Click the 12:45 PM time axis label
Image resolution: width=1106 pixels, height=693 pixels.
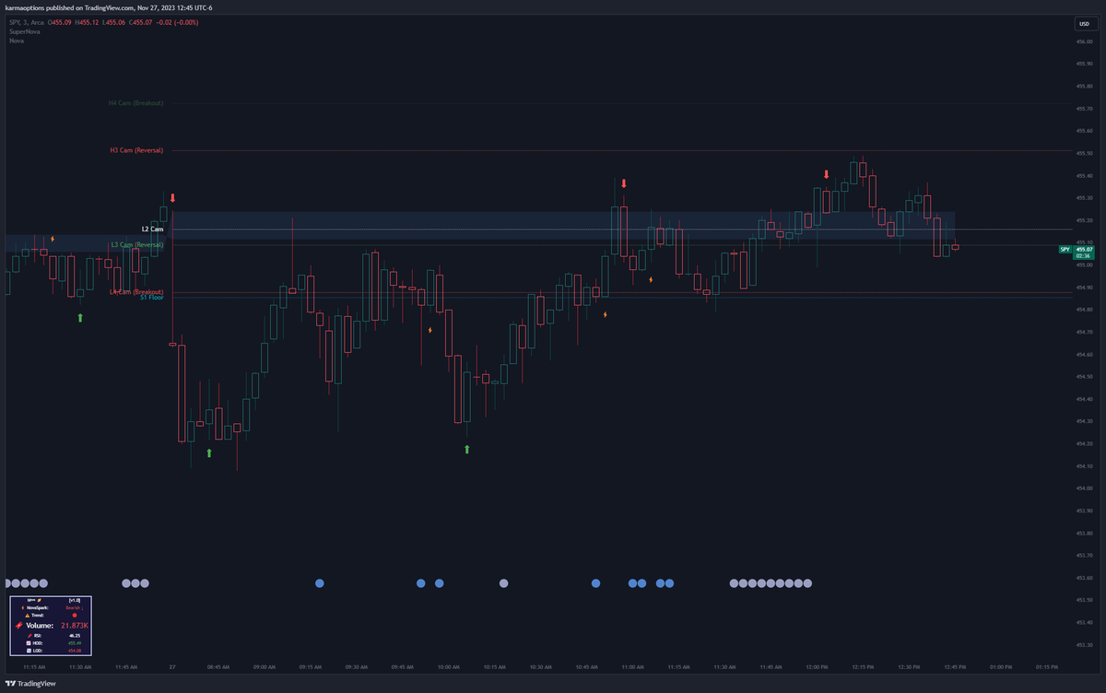coord(955,665)
